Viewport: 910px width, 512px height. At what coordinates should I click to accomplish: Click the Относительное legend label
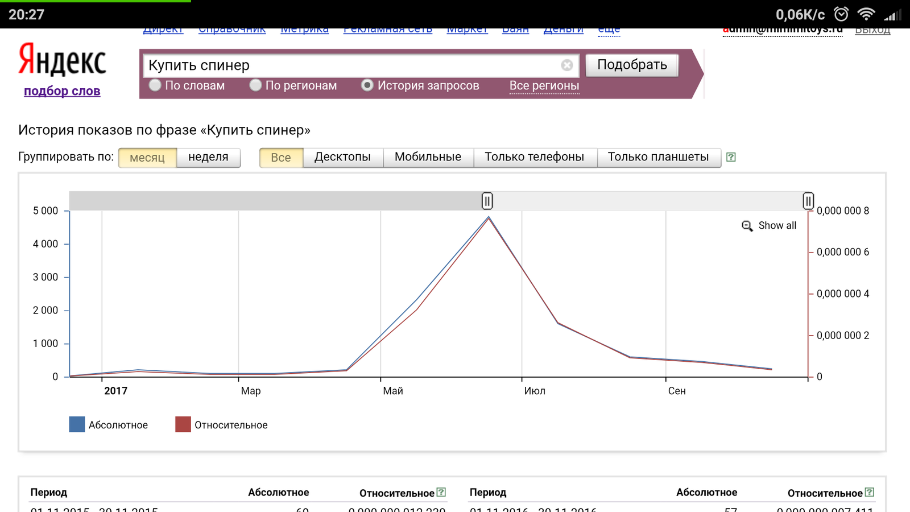231,425
